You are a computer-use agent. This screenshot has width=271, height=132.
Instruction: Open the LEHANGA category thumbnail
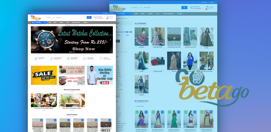coord(142,36)
